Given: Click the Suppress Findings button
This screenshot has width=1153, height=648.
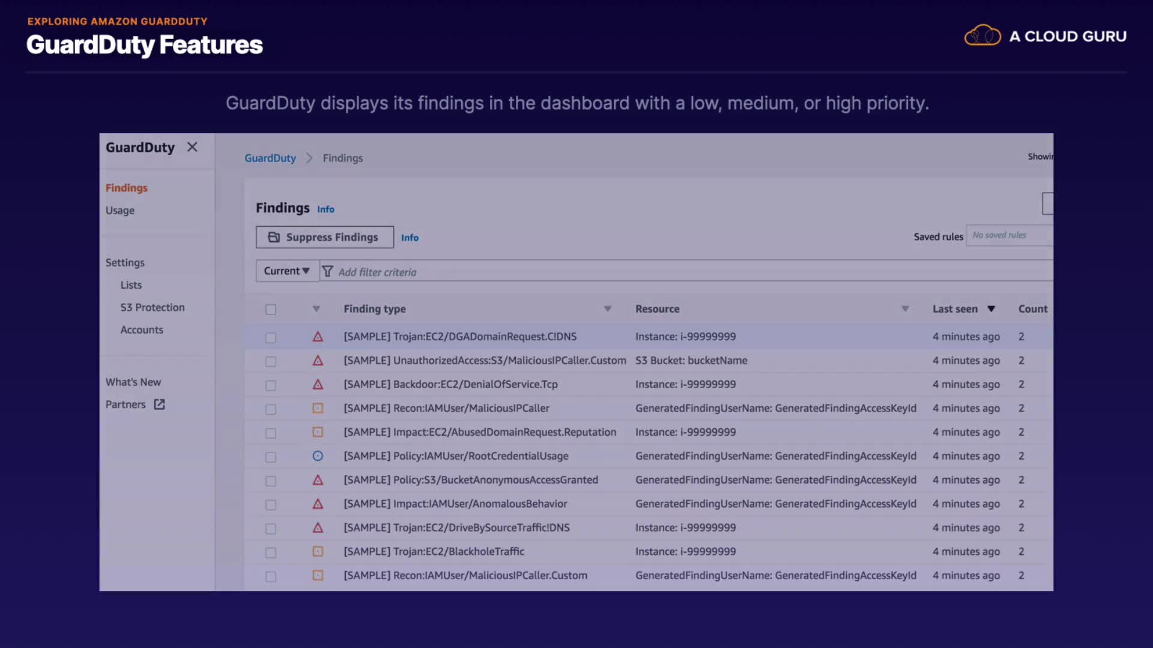Looking at the screenshot, I should tap(325, 237).
